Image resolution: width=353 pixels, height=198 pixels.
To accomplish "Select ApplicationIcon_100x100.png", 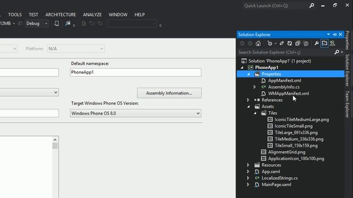I will [x=296, y=158].
